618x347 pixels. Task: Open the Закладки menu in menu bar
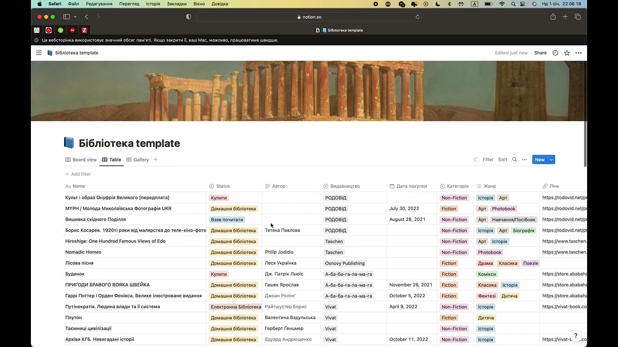point(177,4)
